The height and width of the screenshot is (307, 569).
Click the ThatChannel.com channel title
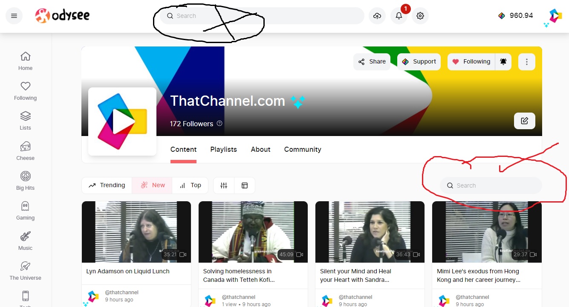[x=228, y=101]
